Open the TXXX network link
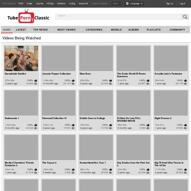The width and height of the screenshot is (191, 191). [21, 3]
